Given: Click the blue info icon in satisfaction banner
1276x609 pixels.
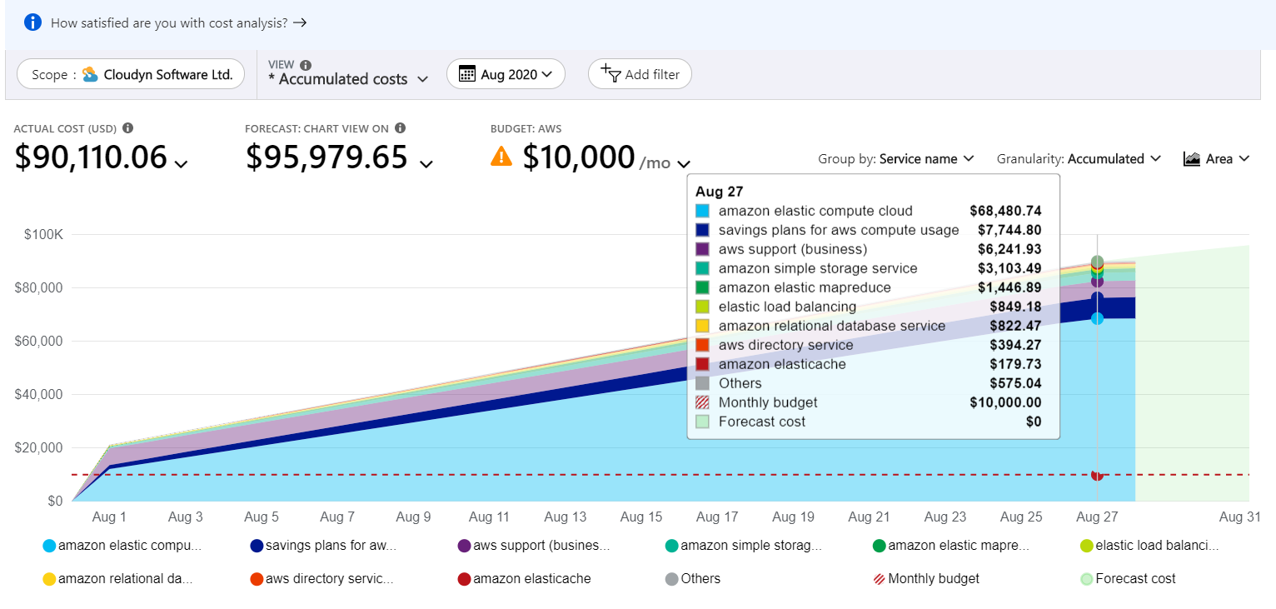Looking at the screenshot, I should coord(32,22).
